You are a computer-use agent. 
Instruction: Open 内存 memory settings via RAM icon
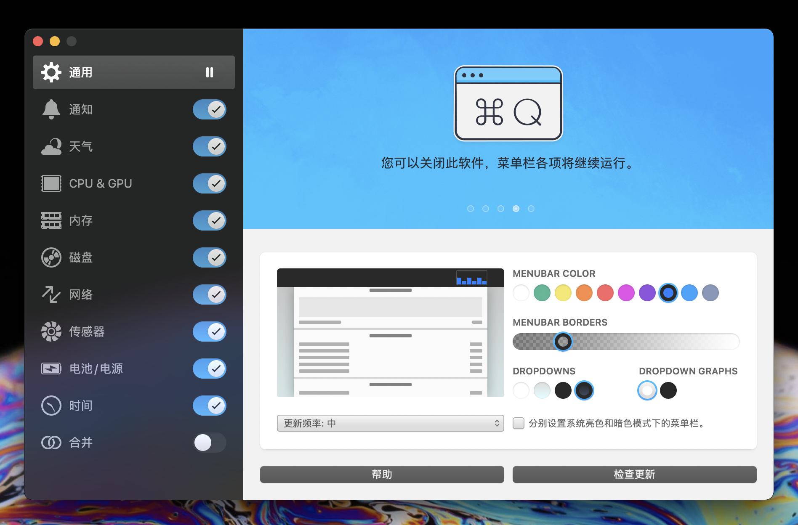[51, 220]
